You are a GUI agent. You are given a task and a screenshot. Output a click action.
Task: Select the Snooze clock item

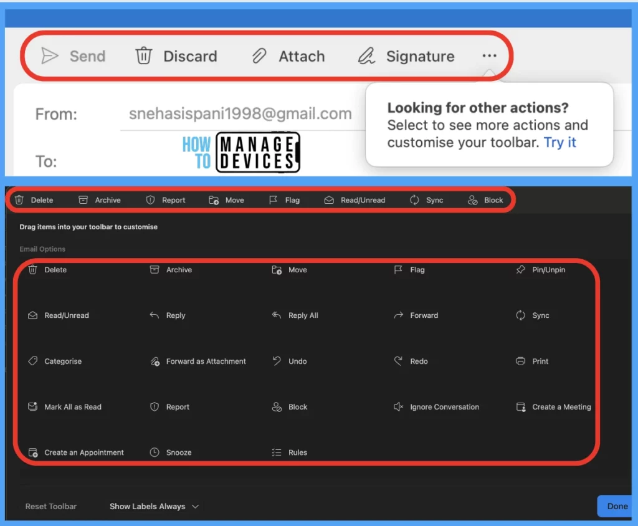coord(171,452)
